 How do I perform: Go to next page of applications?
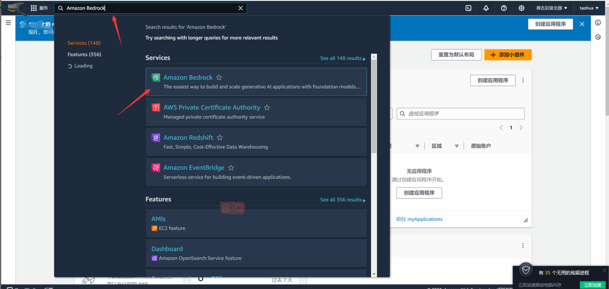coord(521,128)
